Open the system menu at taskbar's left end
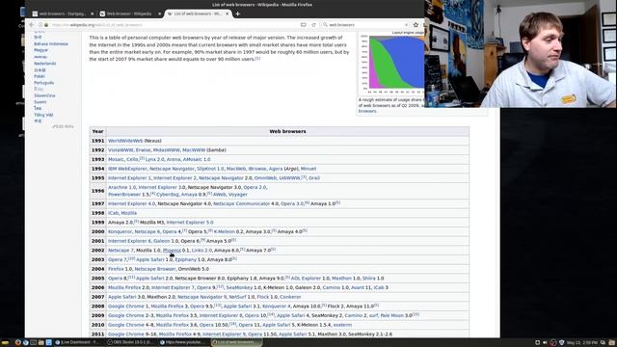This screenshot has height=347, width=617. pyautogui.click(x=5, y=343)
